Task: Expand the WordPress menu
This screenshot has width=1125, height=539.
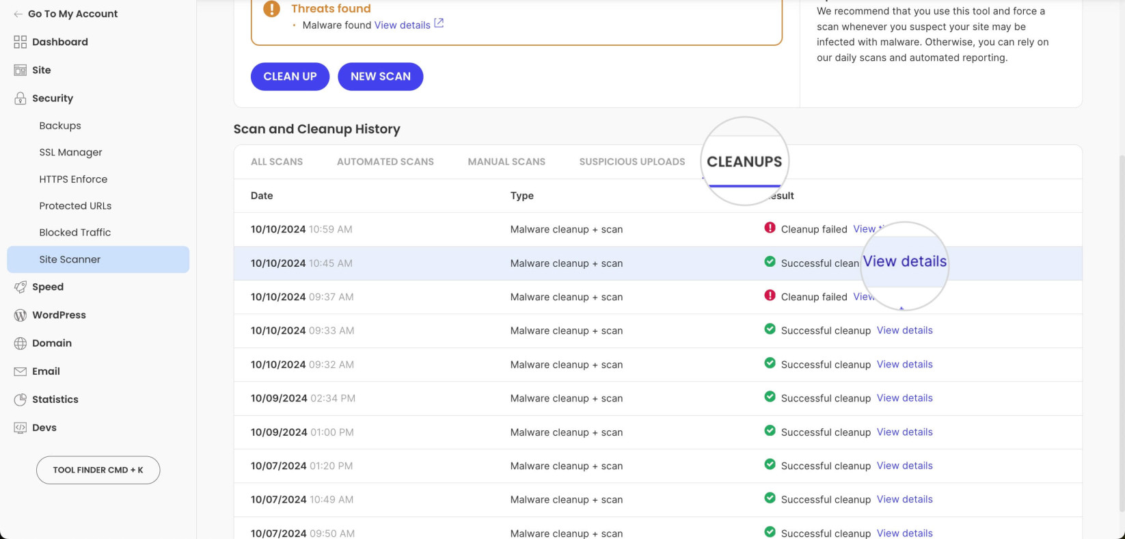Action: coord(59,315)
